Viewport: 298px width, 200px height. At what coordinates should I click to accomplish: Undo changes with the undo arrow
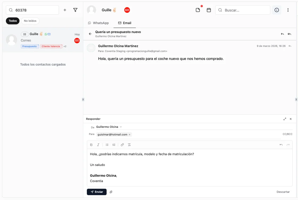[x=281, y=144]
